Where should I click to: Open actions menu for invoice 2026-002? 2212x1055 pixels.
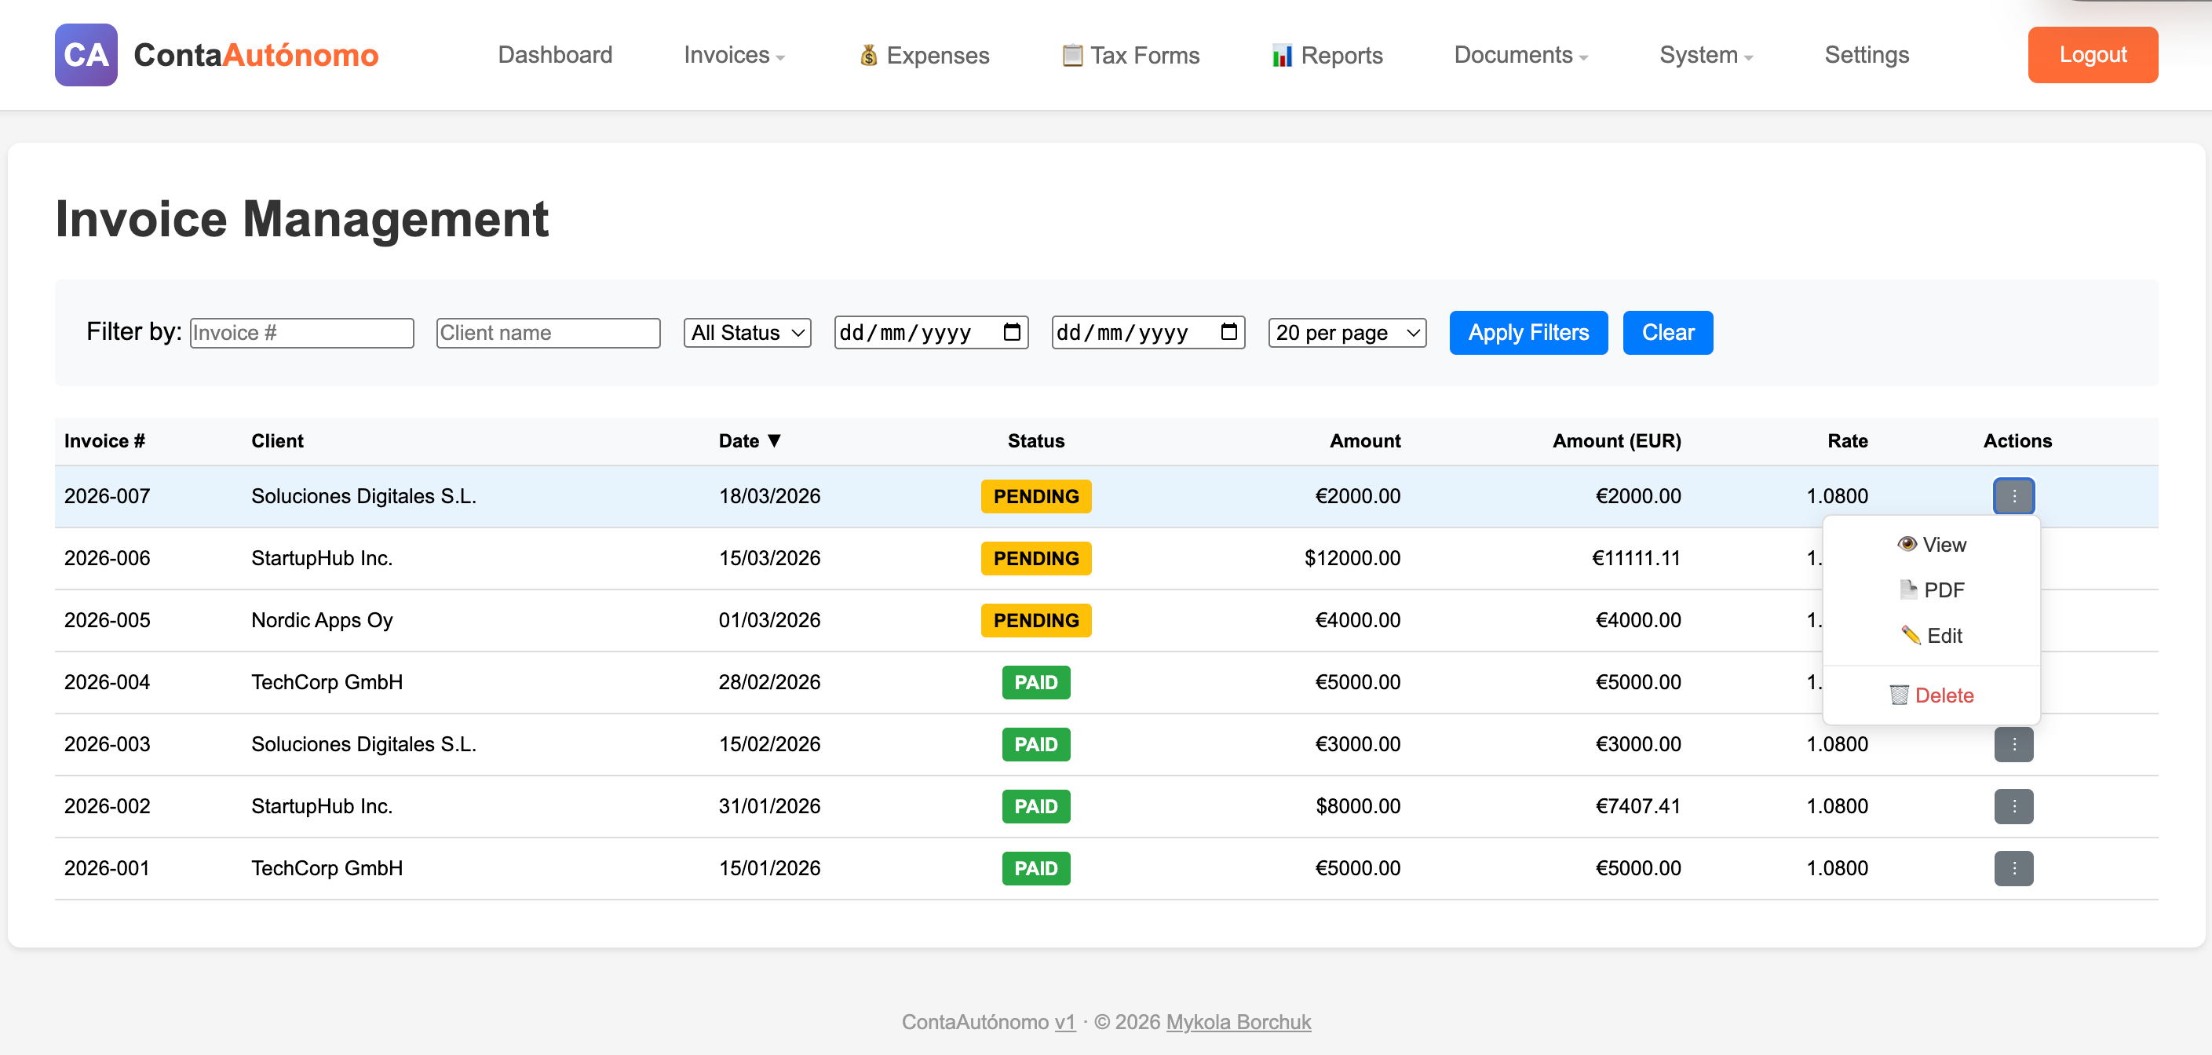(2013, 806)
